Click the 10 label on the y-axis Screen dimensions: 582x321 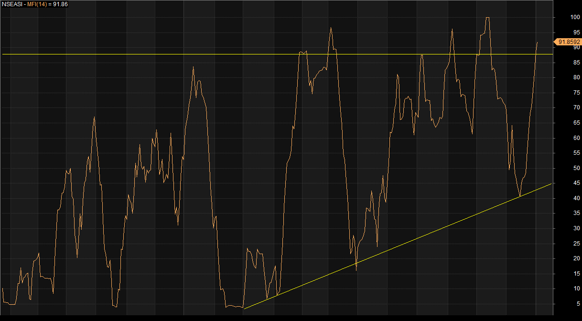[x=576, y=289]
